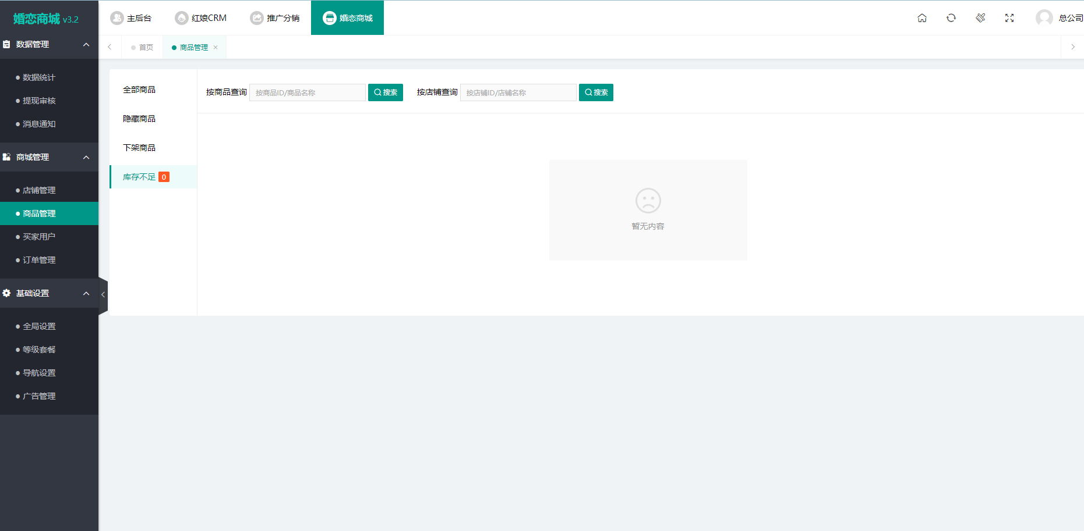Toggle fullscreen with the expand icon

(1009, 18)
